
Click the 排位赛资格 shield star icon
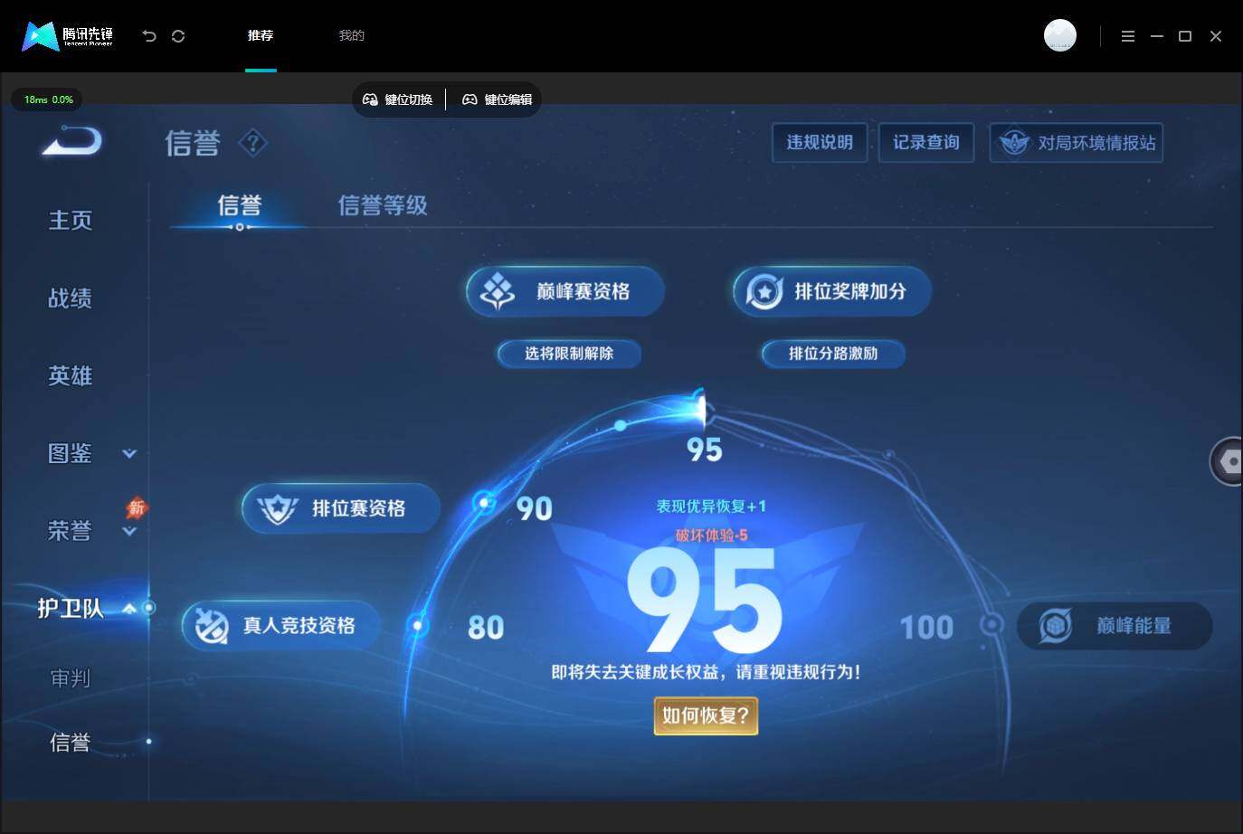[277, 508]
